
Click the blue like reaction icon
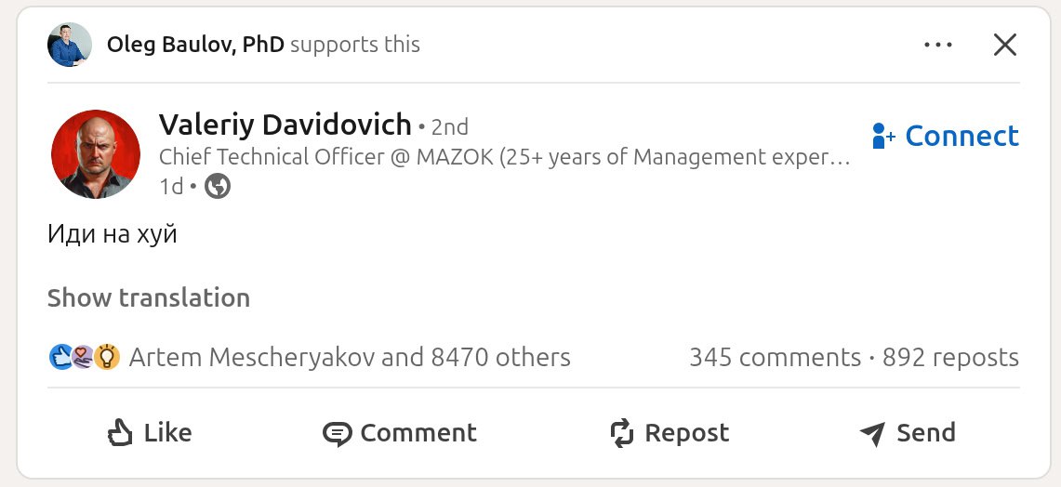60,357
